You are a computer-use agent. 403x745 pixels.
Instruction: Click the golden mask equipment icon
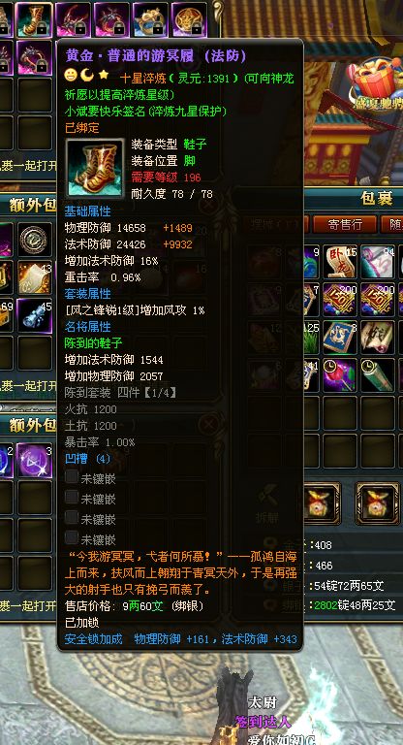tap(150, 19)
